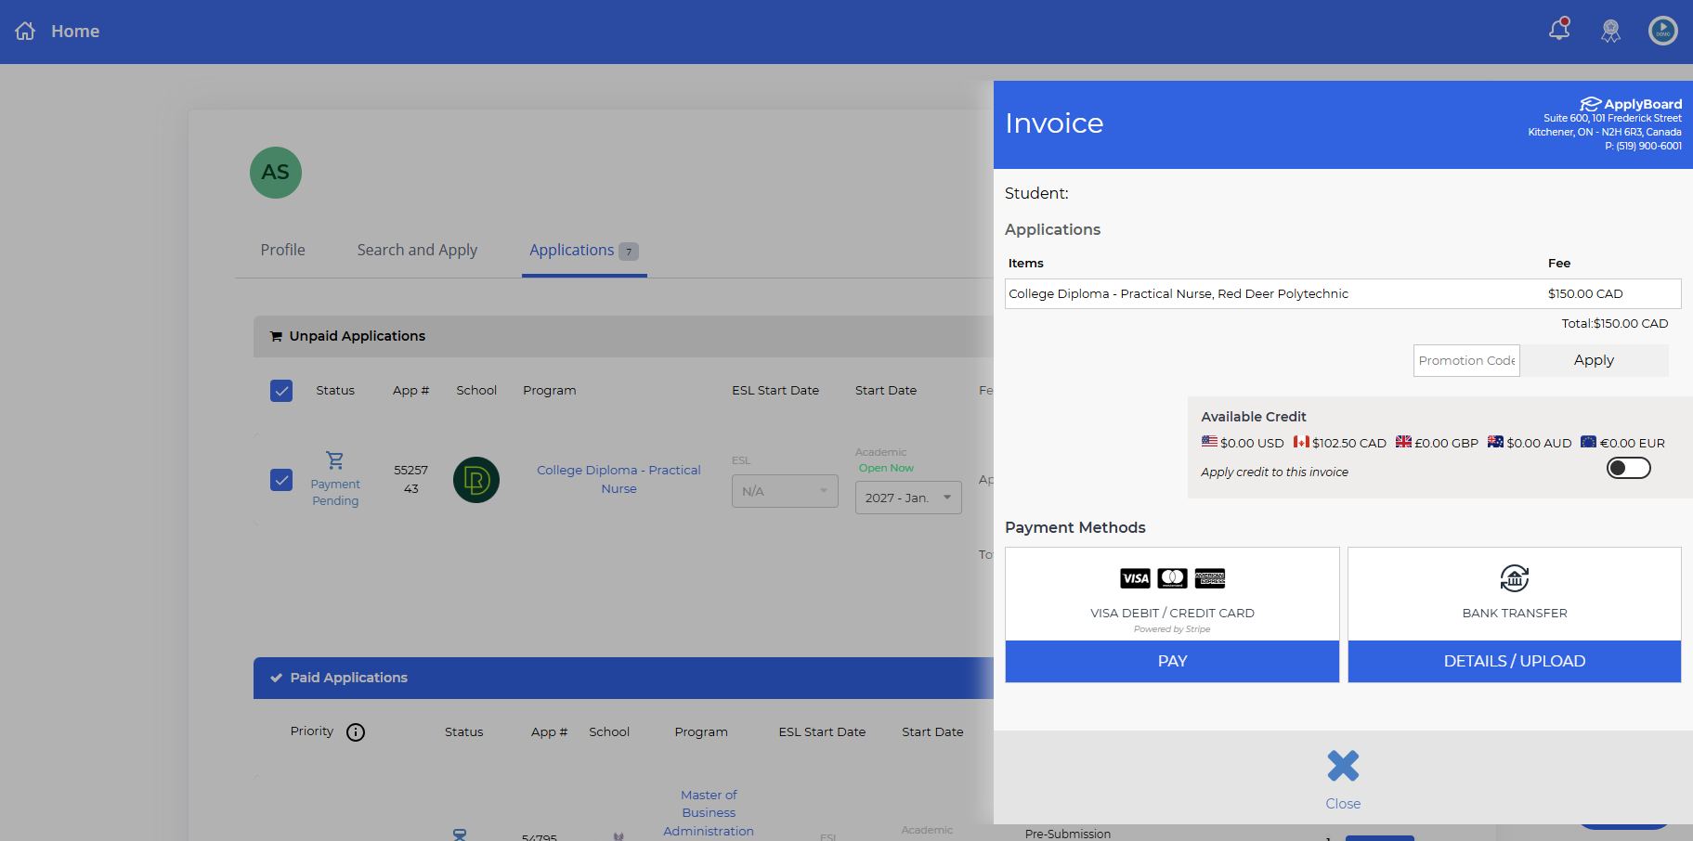This screenshot has height=841, width=1693.
Task: Open Search and Apply tab
Action: (x=417, y=250)
